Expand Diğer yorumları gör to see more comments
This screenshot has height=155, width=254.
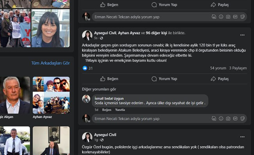click(x=99, y=89)
